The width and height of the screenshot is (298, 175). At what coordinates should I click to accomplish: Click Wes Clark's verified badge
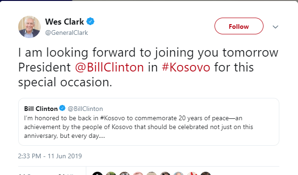[90, 21]
